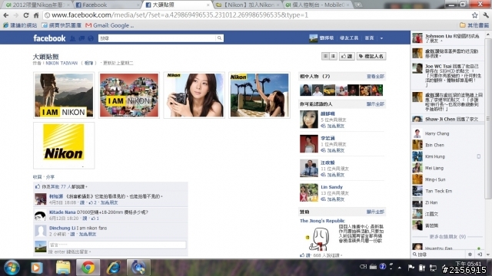Open The Jiong's Republic sponsored link
492x276 pixels.
coord(322,221)
